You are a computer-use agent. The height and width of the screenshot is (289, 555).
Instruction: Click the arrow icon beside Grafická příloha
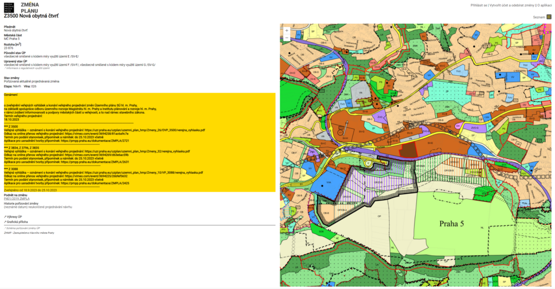pos(5,222)
